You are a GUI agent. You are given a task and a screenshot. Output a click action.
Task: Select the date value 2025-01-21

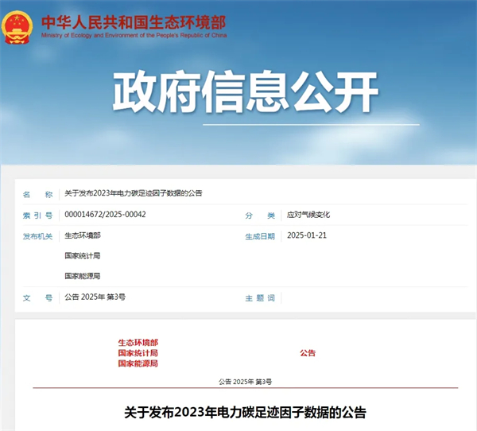(307, 235)
